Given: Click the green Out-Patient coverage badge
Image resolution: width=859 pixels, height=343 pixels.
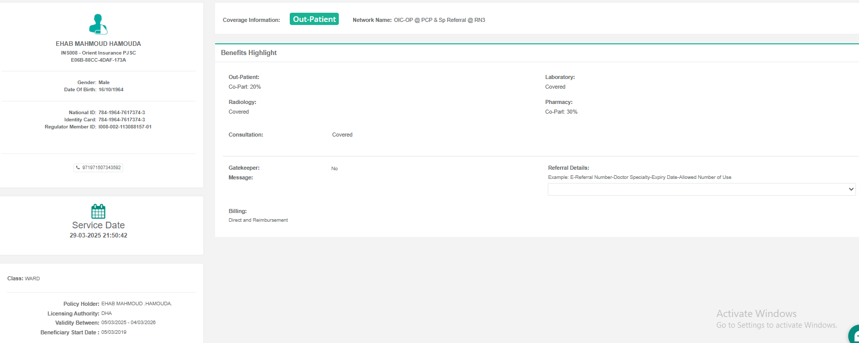Looking at the screenshot, I should pyautogui.click(x=314, y=19).
